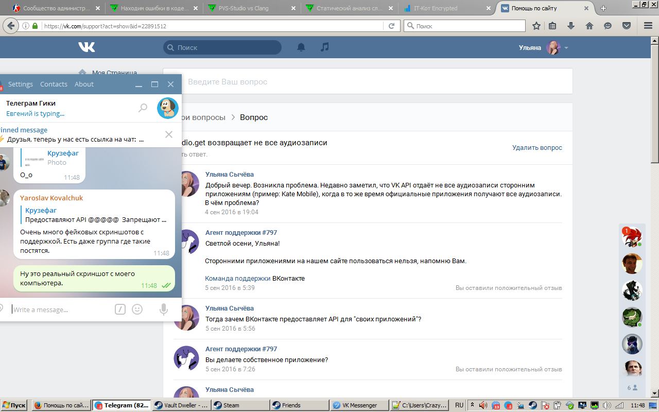Dismiss the Telegram pinned message
This screenshot has width=659, height=412.
tap(168, 134)
